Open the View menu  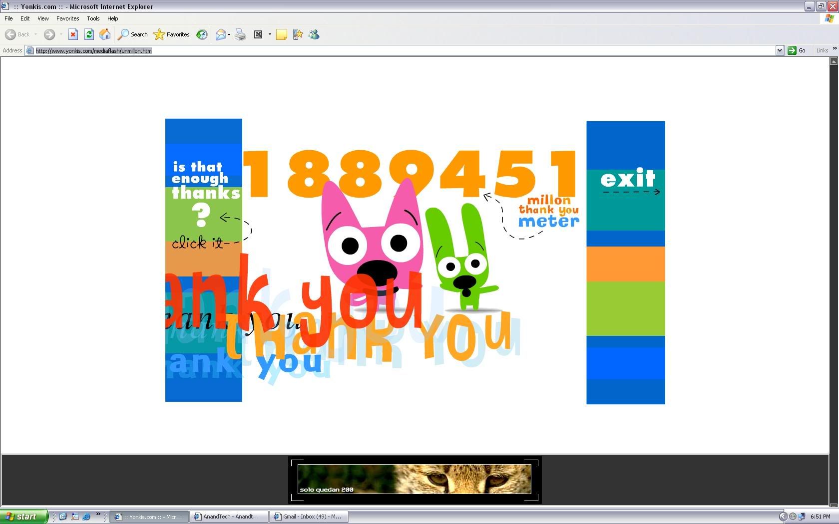tap(43, 18)
